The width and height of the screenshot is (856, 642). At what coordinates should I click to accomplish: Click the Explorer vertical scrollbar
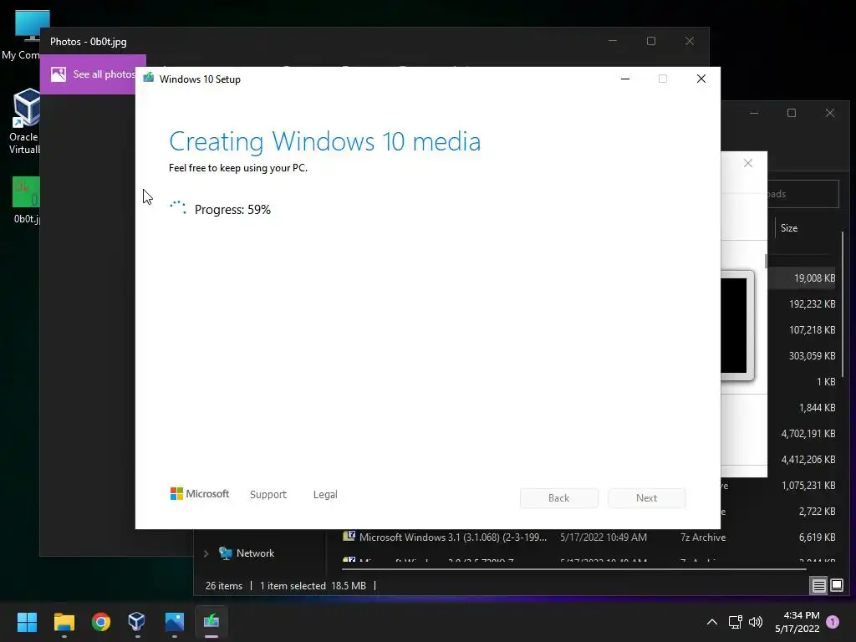[x=843, y=304]
